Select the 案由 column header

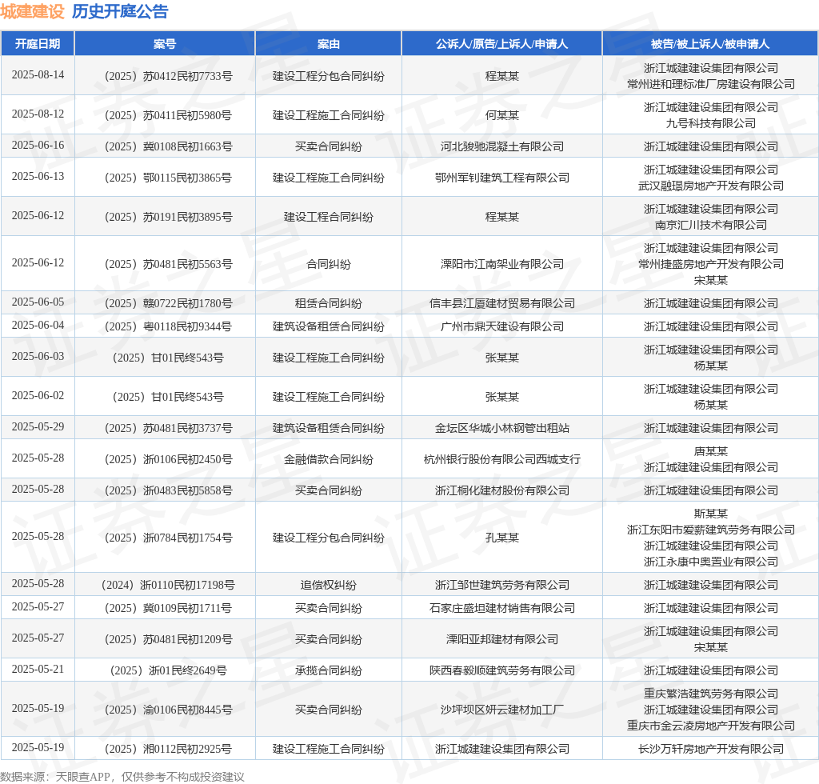pos(329,44)
